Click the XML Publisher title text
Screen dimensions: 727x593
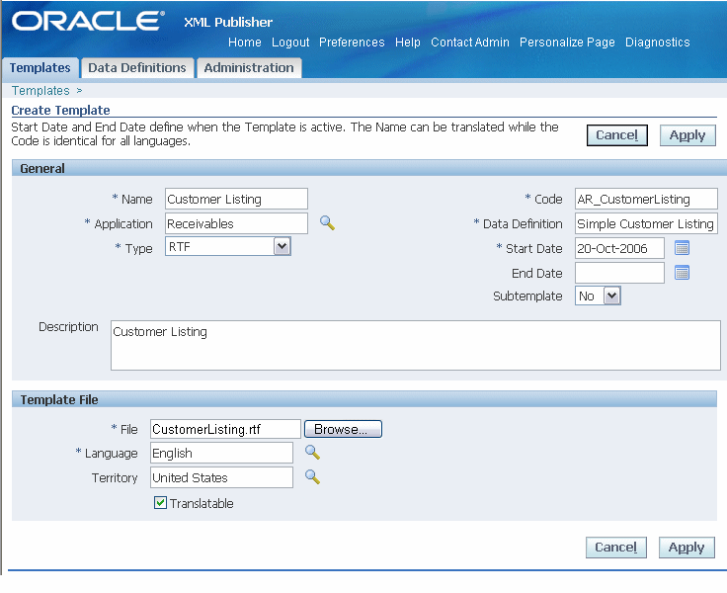228,22
